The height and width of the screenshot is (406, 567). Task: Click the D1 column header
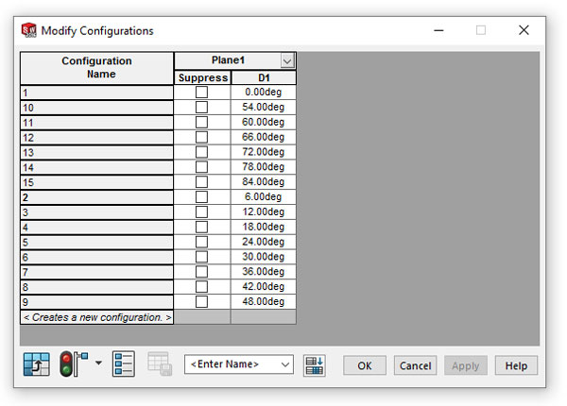[264, 77]
